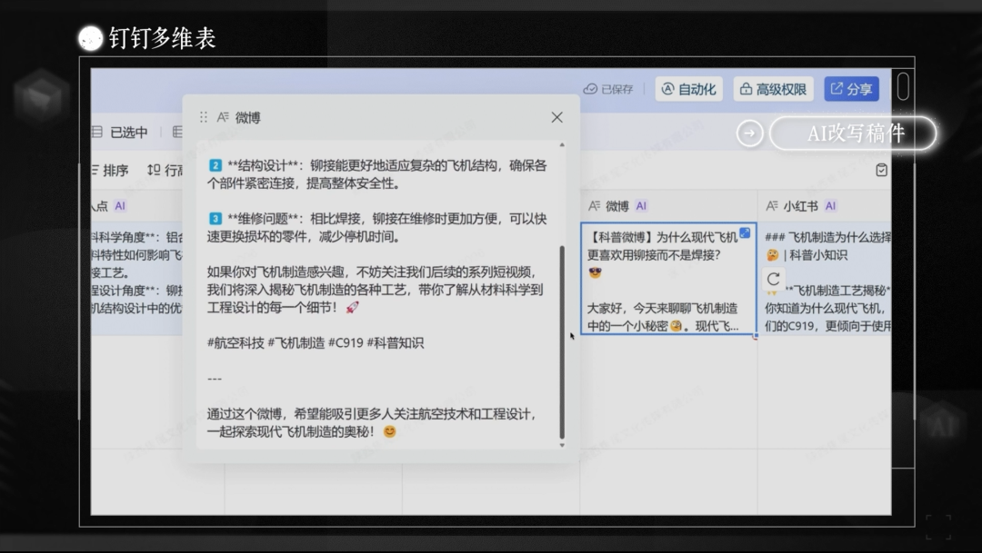The image size is (982, 553).
Task: Click the **结构设计** paragraph in popup
Action: [x=377, y=174]
